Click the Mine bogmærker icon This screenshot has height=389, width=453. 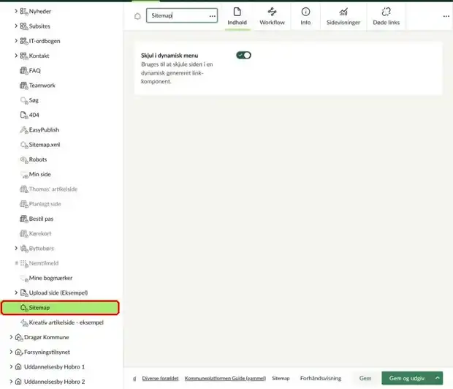[x=24, y=279]
